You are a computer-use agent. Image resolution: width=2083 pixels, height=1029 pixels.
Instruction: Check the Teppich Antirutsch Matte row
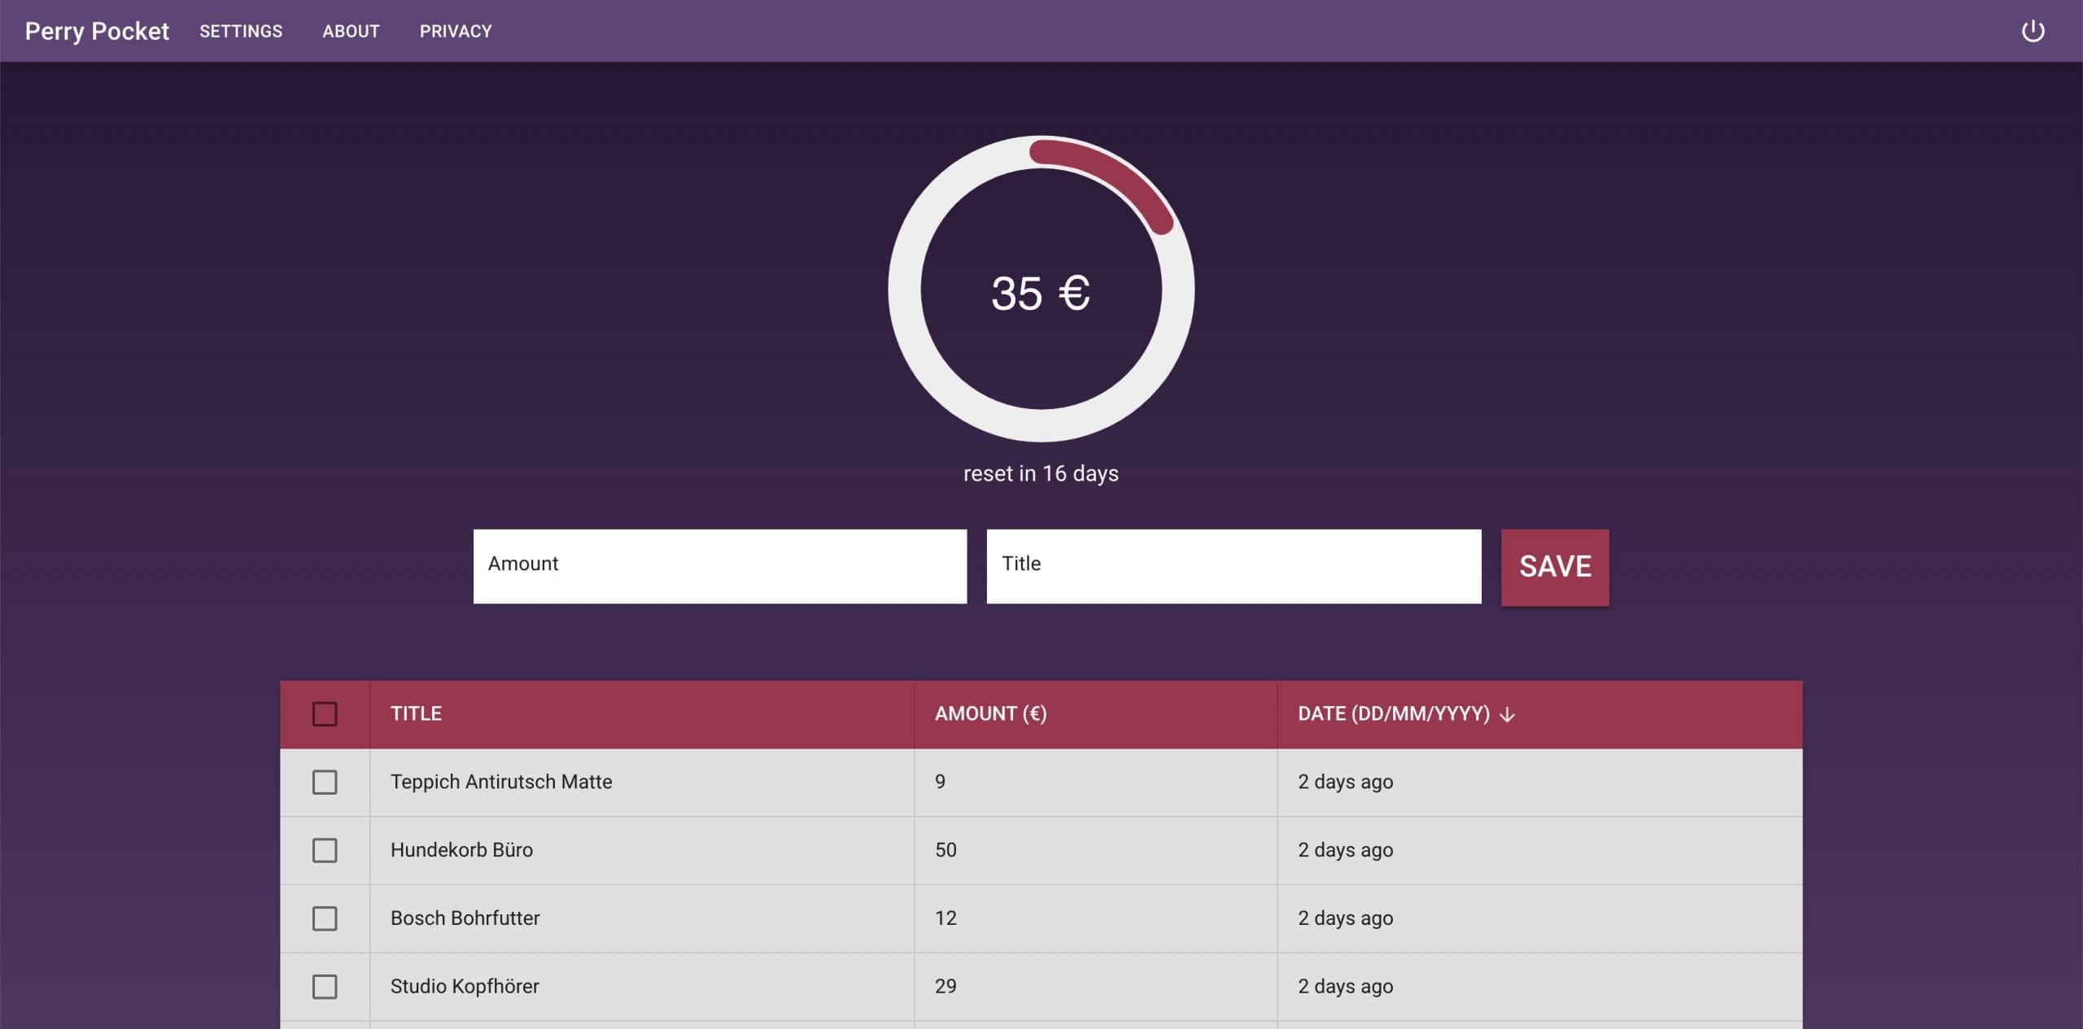[325, 783]
